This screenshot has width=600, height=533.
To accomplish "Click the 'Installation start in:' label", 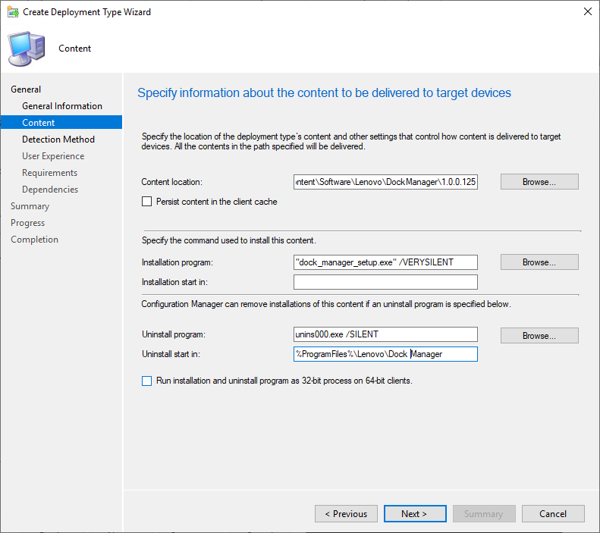I will (x=174, y=282).
